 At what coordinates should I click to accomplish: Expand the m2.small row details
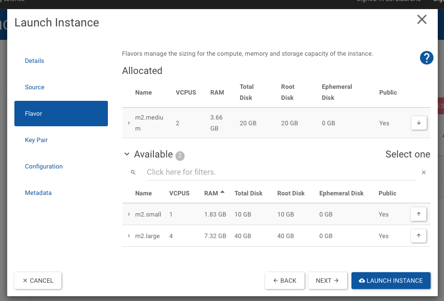(129, 214)
